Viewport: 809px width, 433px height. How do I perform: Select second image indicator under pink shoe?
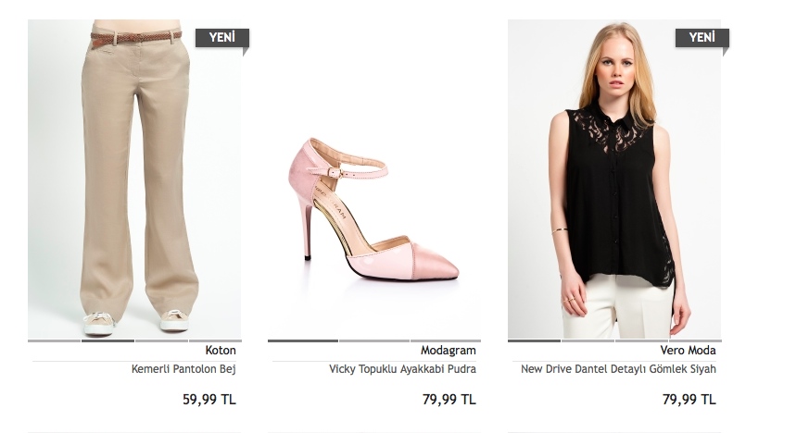click(374, 340)
